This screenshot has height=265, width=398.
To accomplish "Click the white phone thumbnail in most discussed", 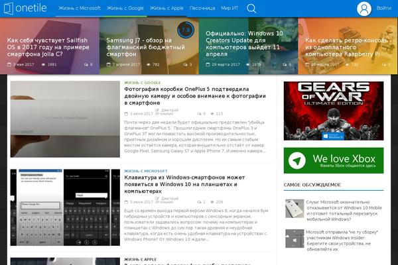I will (x=295, y=209).
